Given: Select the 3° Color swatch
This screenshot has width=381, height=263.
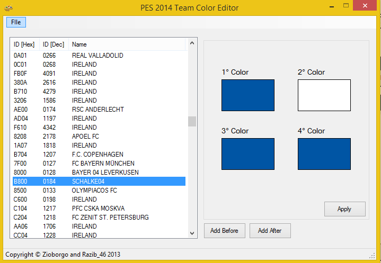Looking at the screenshot, I should coord(247,154).
